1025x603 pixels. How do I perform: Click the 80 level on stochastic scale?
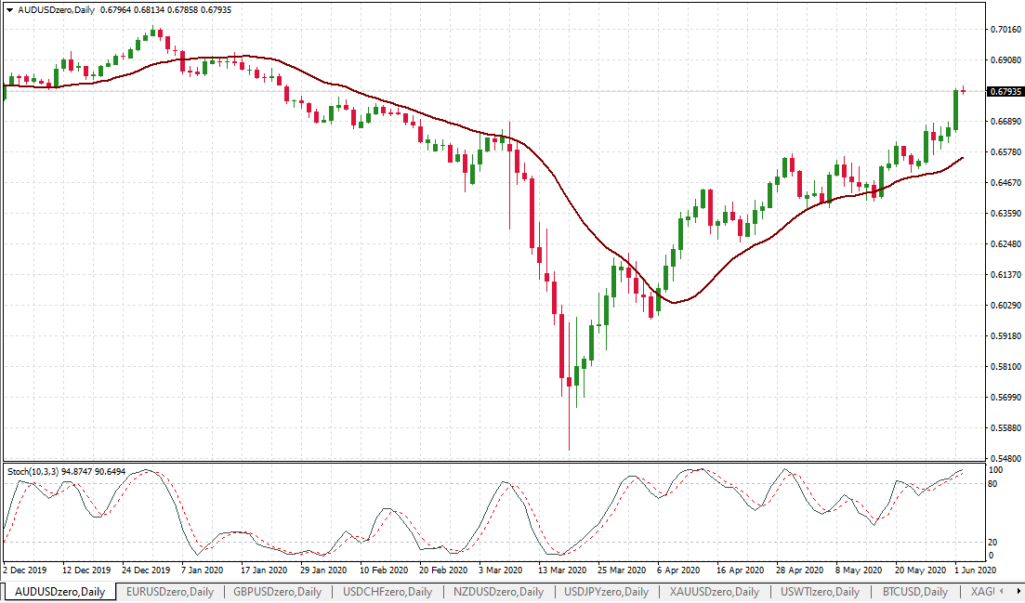pos(992,484)
